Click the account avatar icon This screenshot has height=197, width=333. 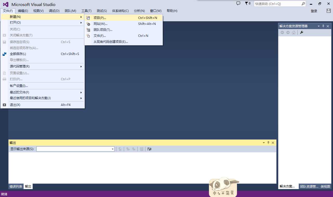pyautogui.click(x=329, y=11)
